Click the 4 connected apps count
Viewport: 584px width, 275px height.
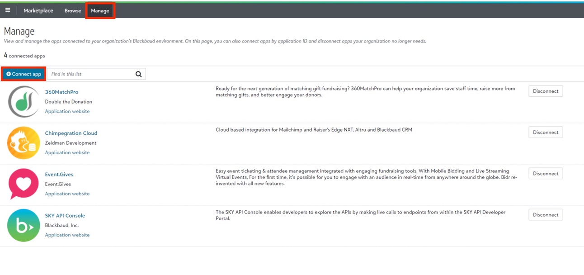(x=24, y=56)
